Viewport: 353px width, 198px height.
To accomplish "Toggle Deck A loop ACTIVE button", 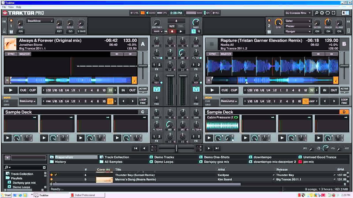I will [x=143, y=89].
